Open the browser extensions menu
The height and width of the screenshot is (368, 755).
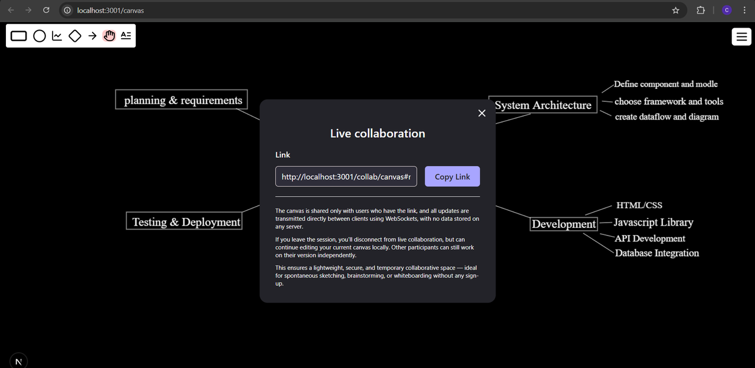[x=701, y=10]
